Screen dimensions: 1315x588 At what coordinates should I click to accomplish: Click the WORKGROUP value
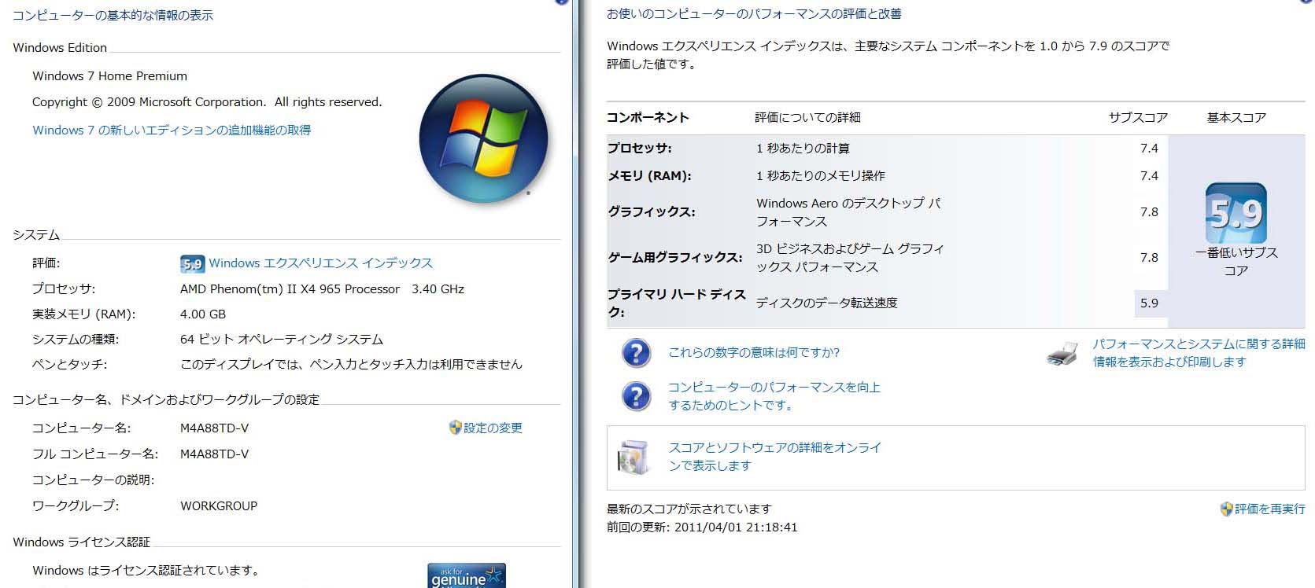[x=219, y=506]
